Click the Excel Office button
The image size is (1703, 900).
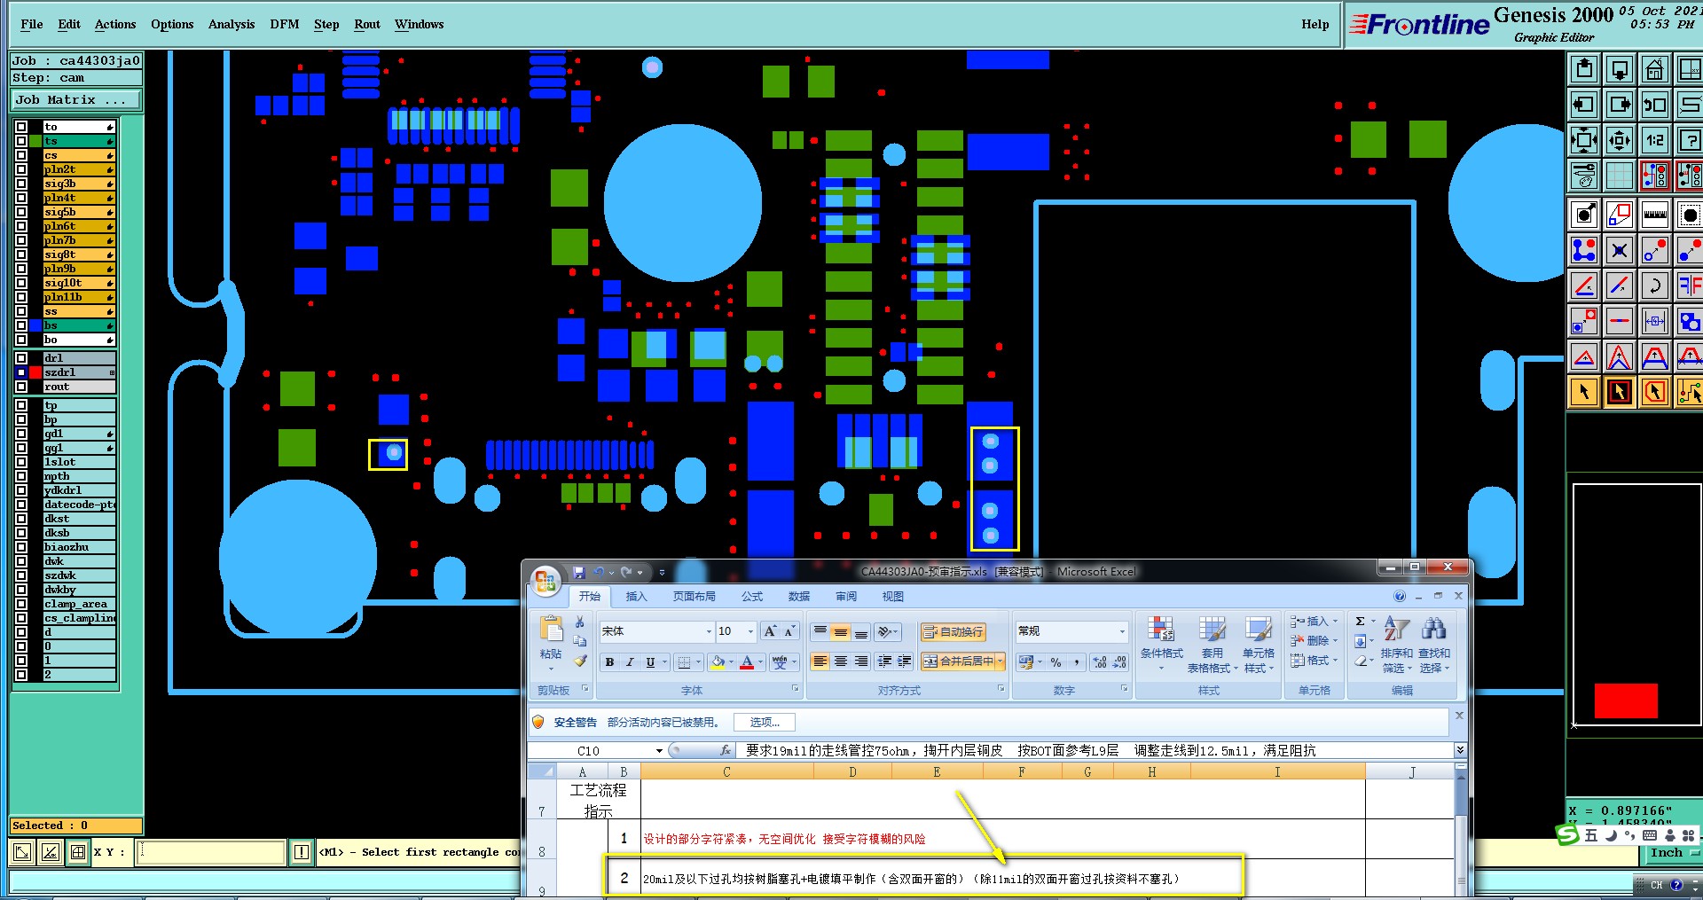[545, 582]
